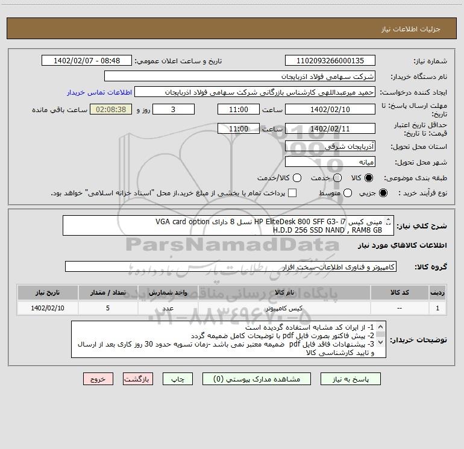The height and width of the screenshot is (449, 464).
Task: Click the کیس کامپیوتر item name cell
Action: pos(284,308)
